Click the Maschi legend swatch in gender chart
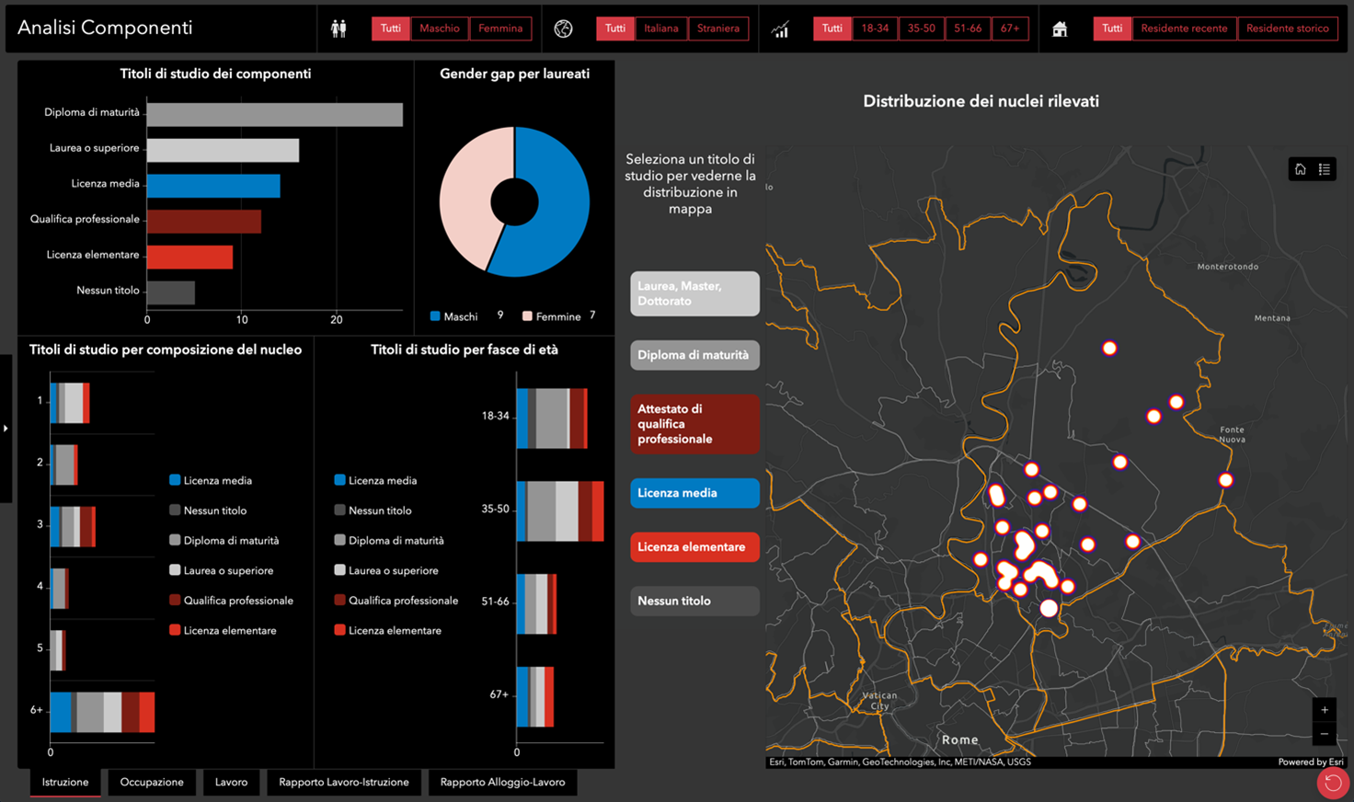 pyautogui.click(x=435, y=316)
